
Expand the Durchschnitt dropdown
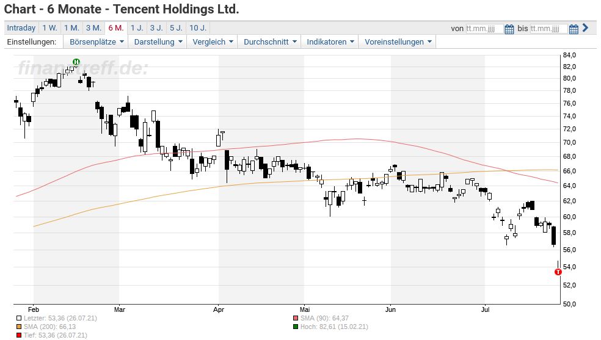(270, 42)
